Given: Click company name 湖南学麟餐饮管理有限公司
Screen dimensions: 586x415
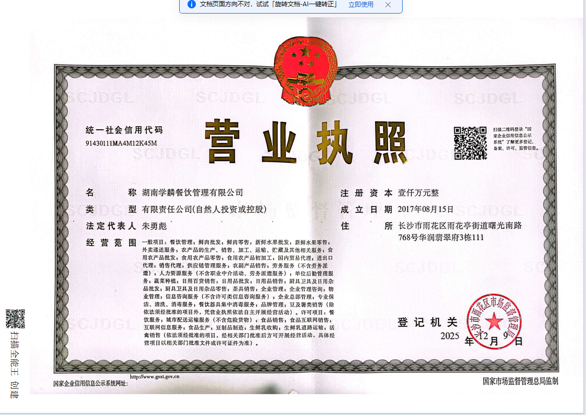Looking at the screenshot, I should 192,193.
